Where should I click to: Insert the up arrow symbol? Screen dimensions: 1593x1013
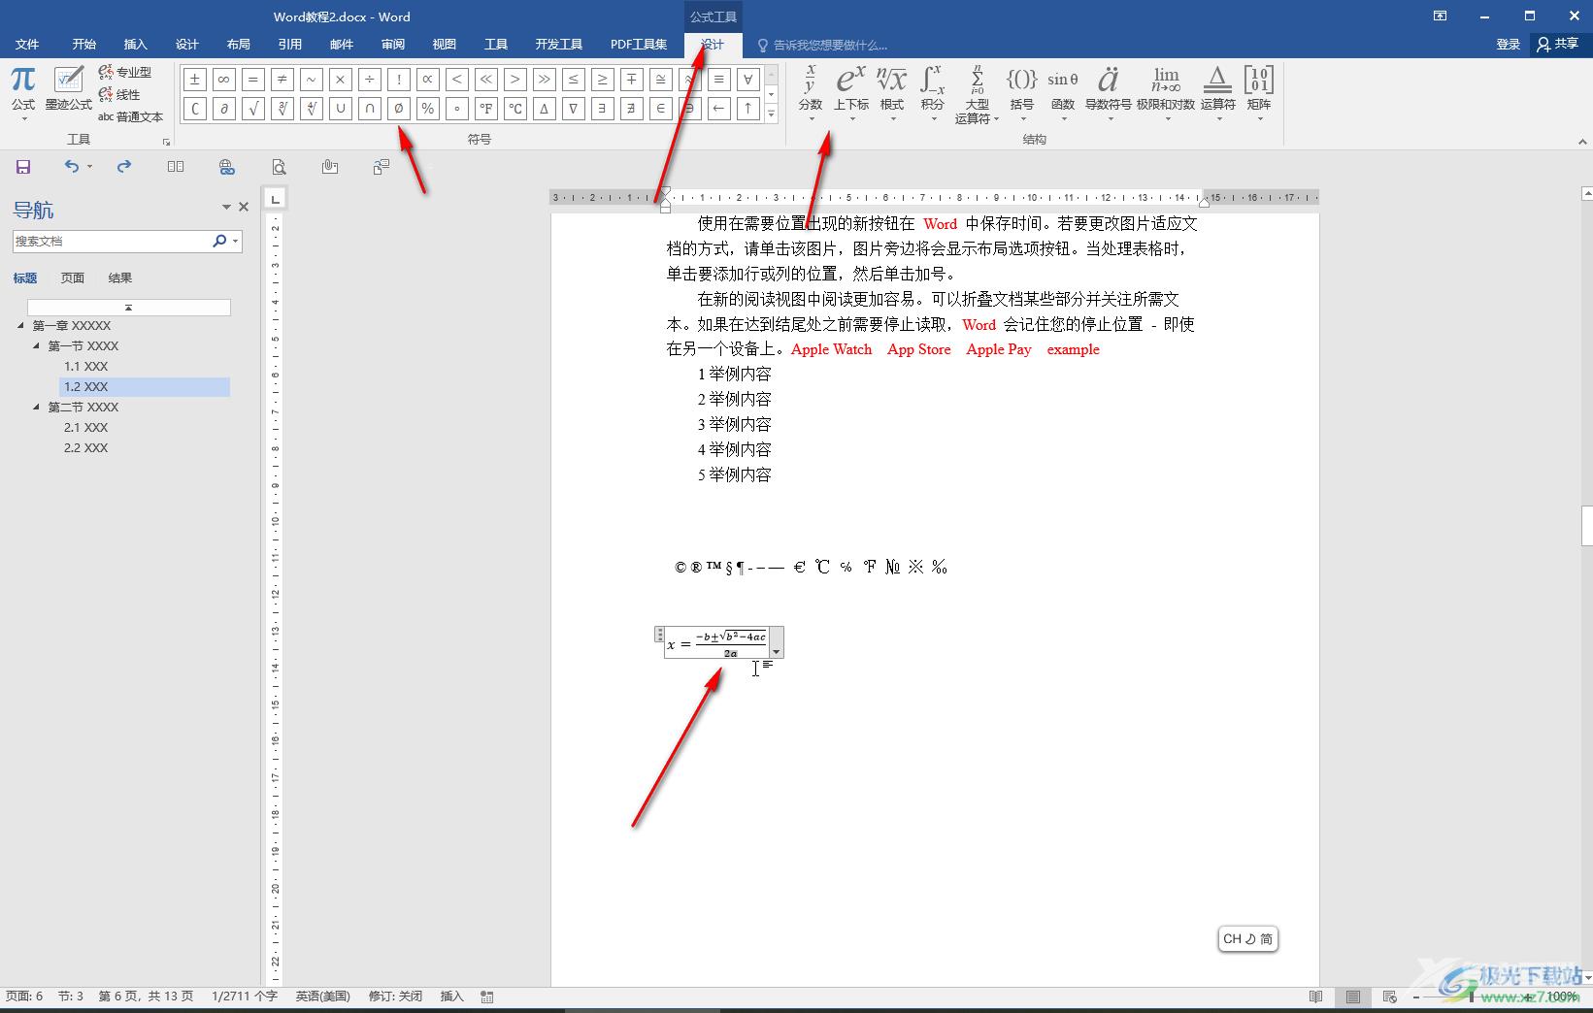click(748, 109)
